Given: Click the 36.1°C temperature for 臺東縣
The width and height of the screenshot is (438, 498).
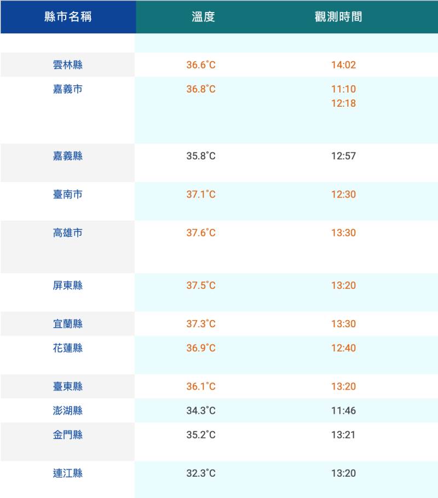Looking at the screenshot, I should pos(201,386).
